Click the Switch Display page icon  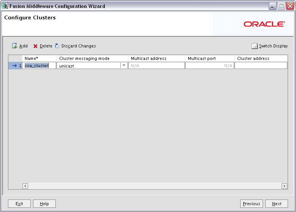255,46
